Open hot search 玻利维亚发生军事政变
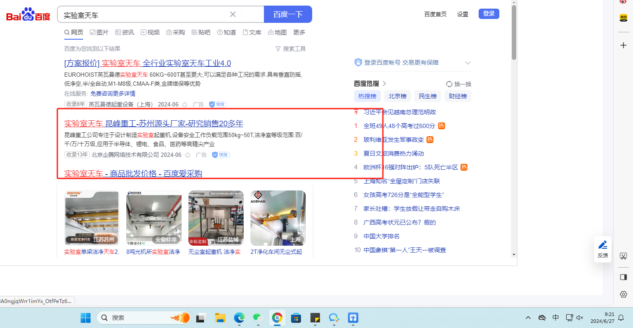 point(393,140)
